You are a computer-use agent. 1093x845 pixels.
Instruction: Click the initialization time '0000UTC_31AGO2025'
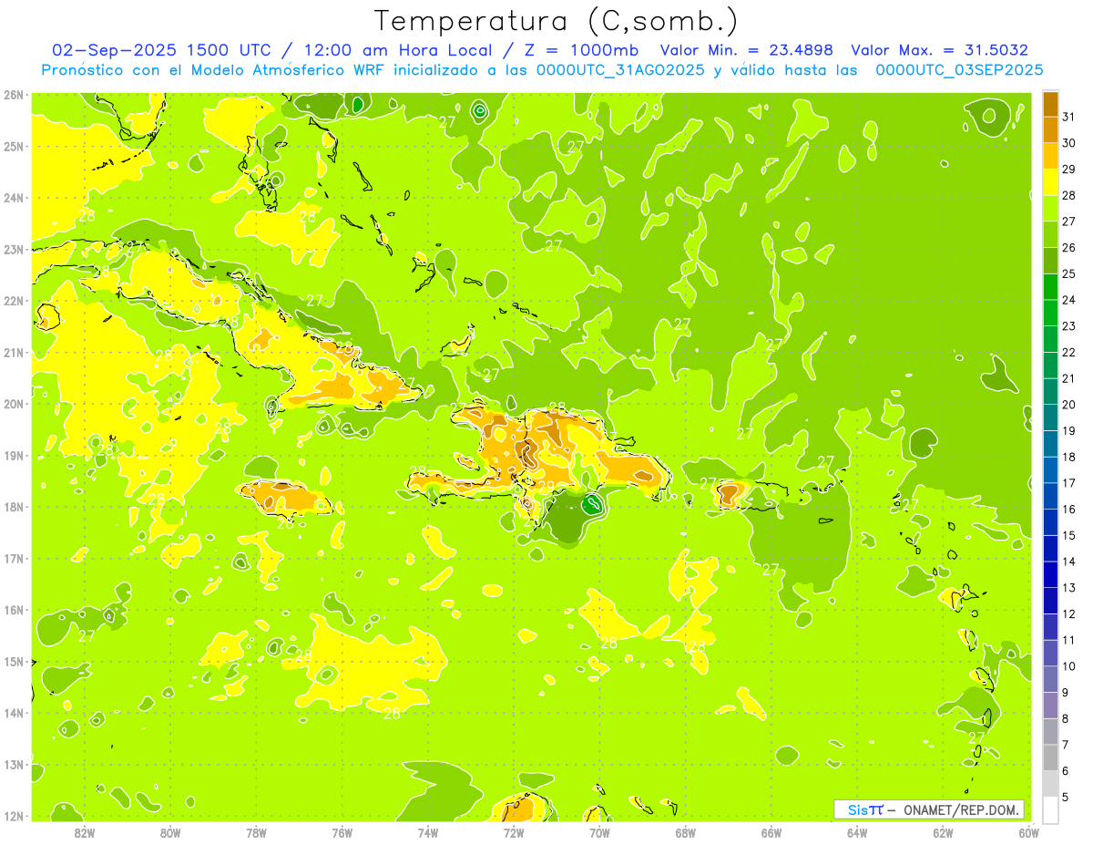tap(621, 69)
